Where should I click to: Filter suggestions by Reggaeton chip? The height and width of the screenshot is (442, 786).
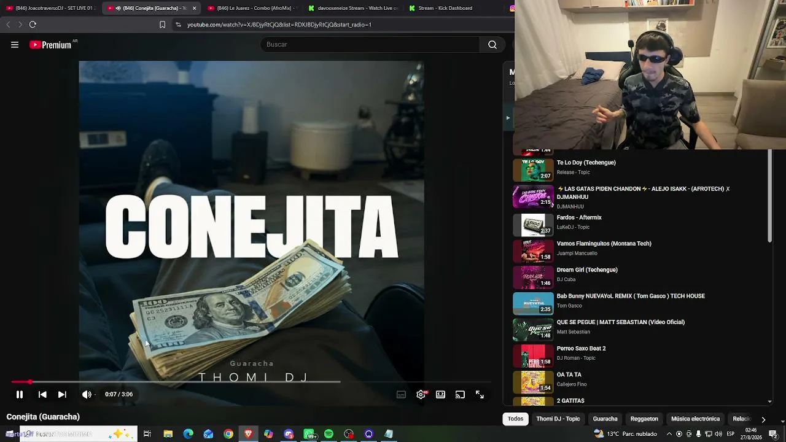click(644, 419)
